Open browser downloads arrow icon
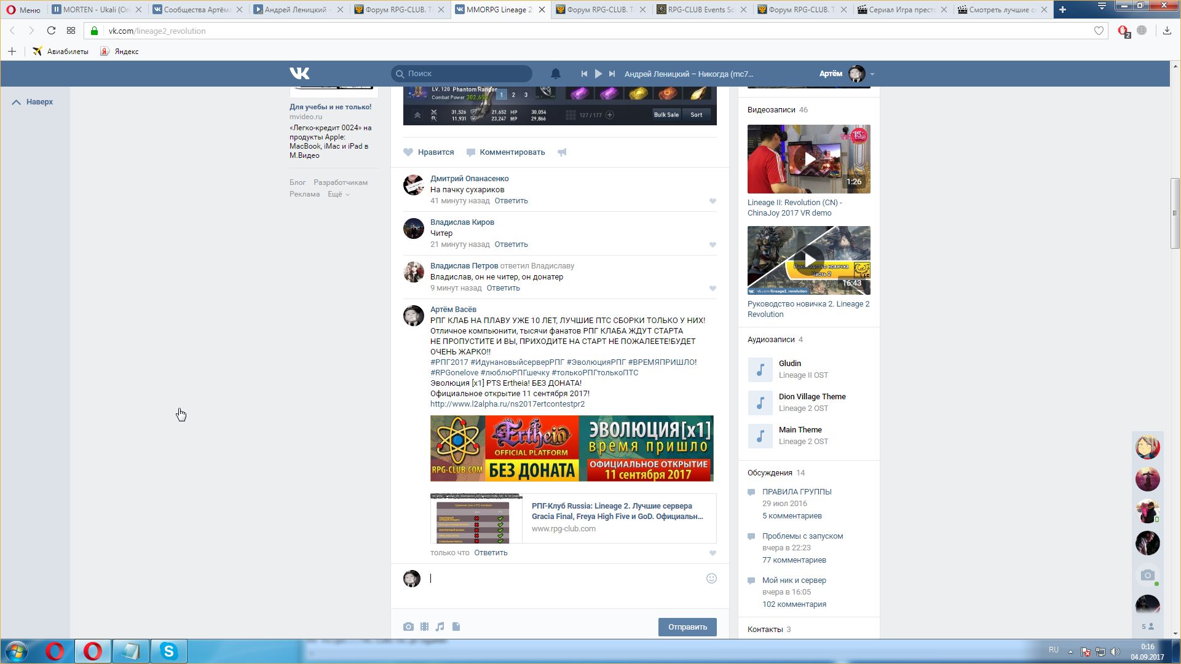 click(x=1167, y=31)
